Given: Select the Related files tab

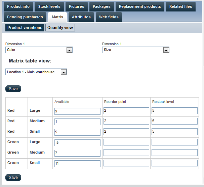Looking at the screenshot, I should pyautogui.click(x=181, y=7).
